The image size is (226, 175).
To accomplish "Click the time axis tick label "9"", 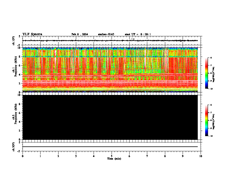I will (x=183, y=156).
